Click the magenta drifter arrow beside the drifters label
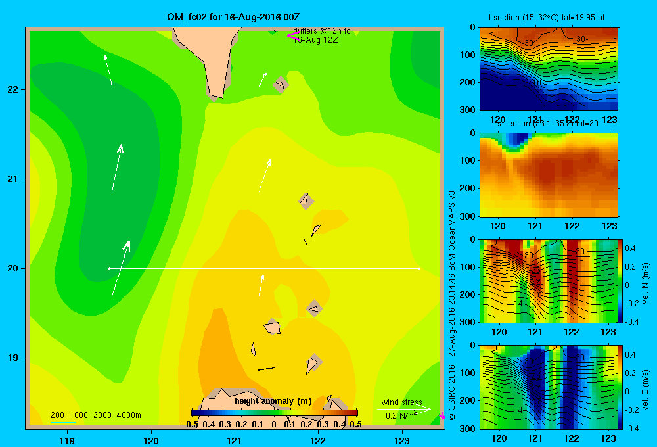 point(293,35)
